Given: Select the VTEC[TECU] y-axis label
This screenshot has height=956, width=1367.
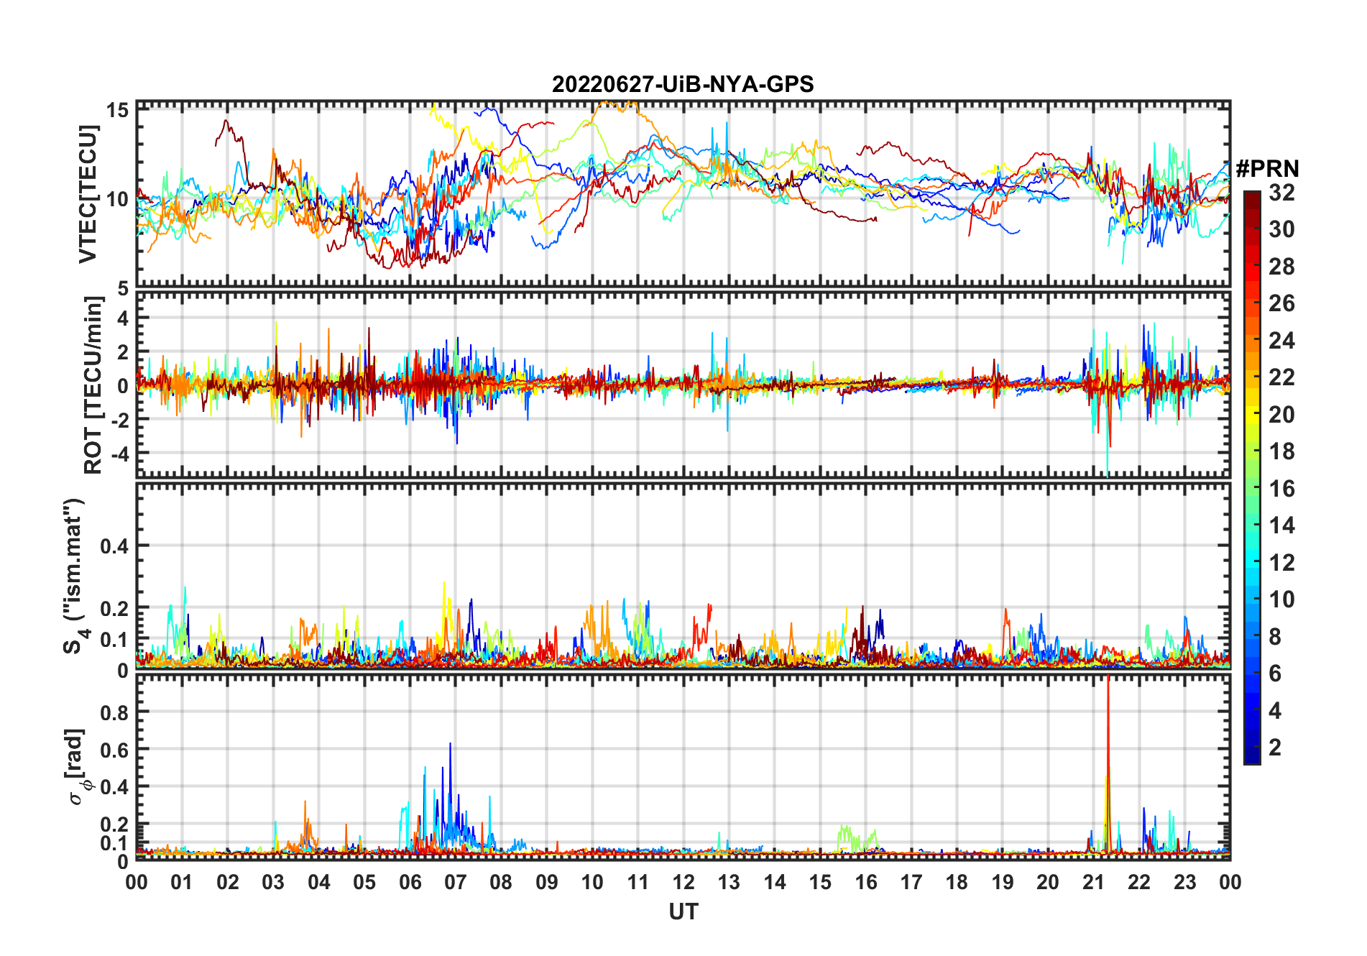Looking at the screenshot, I should pos(88,194).
